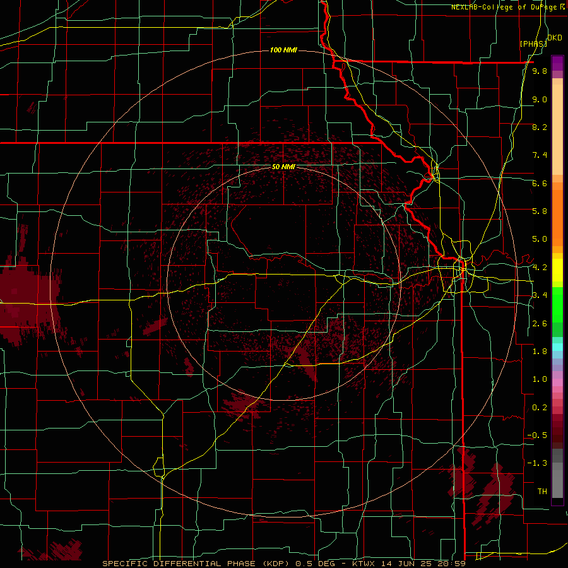The image size is (568, 568).
Task: Select the 0.2 value on color scale
Action: click(x=540, y=408)
